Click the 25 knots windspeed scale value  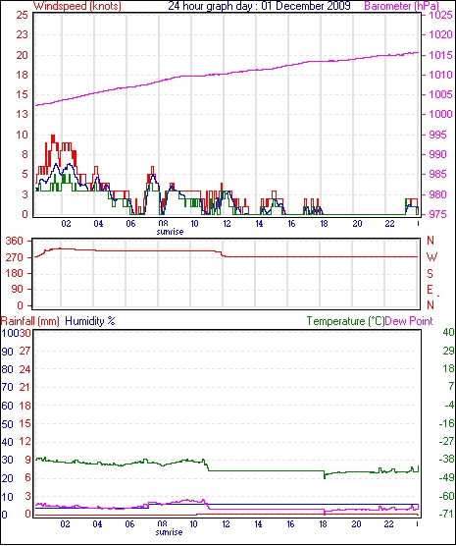click(x=23, y=15)
